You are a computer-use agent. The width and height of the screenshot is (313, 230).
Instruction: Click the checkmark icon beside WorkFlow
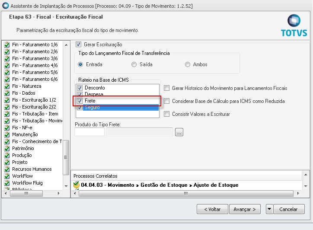pyautogui.click(x=7, y=176)
